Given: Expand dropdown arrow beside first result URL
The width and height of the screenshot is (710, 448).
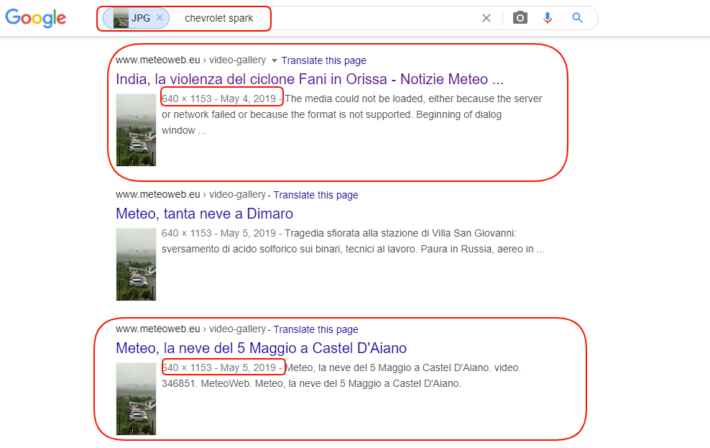Looking at the screenshot, I should (274, 60).
